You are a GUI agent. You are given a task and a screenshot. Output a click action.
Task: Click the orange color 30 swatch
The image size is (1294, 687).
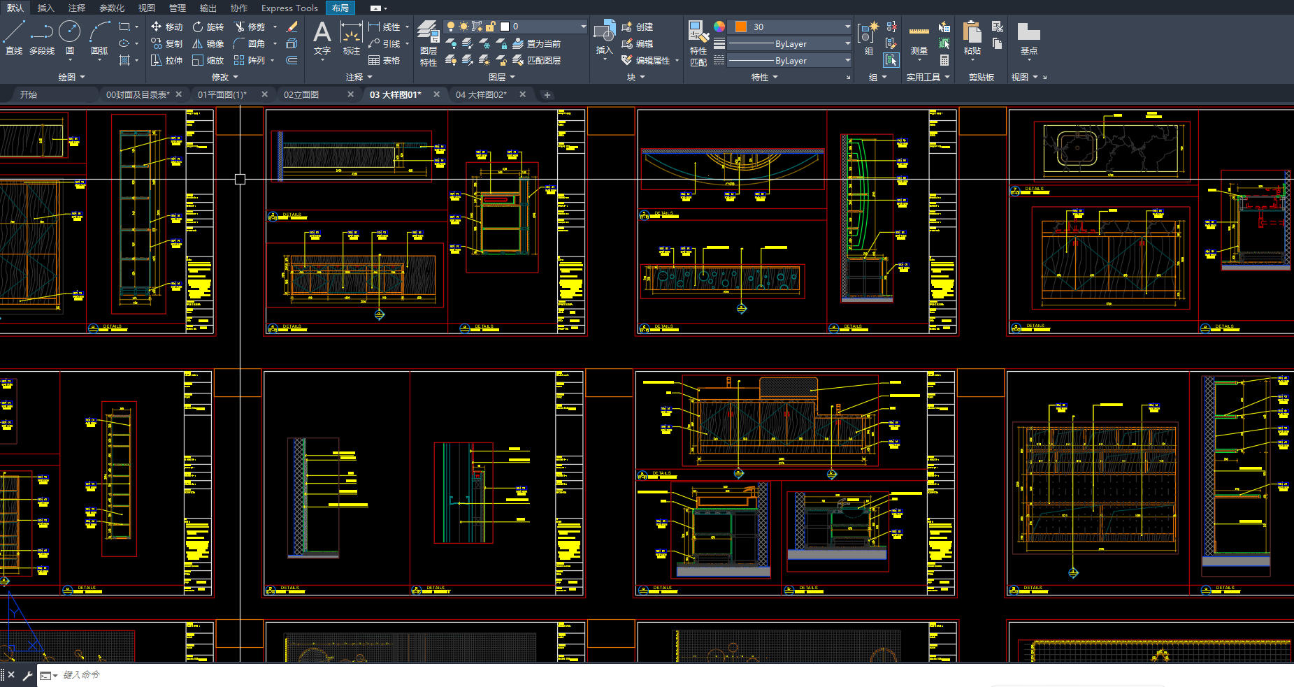pyautogui.click(x=741, y=27)
